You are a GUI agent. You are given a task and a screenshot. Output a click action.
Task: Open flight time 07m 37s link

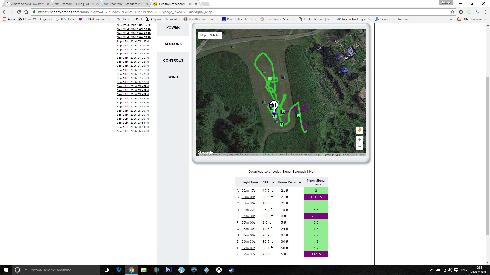click(x=249, y=254)
